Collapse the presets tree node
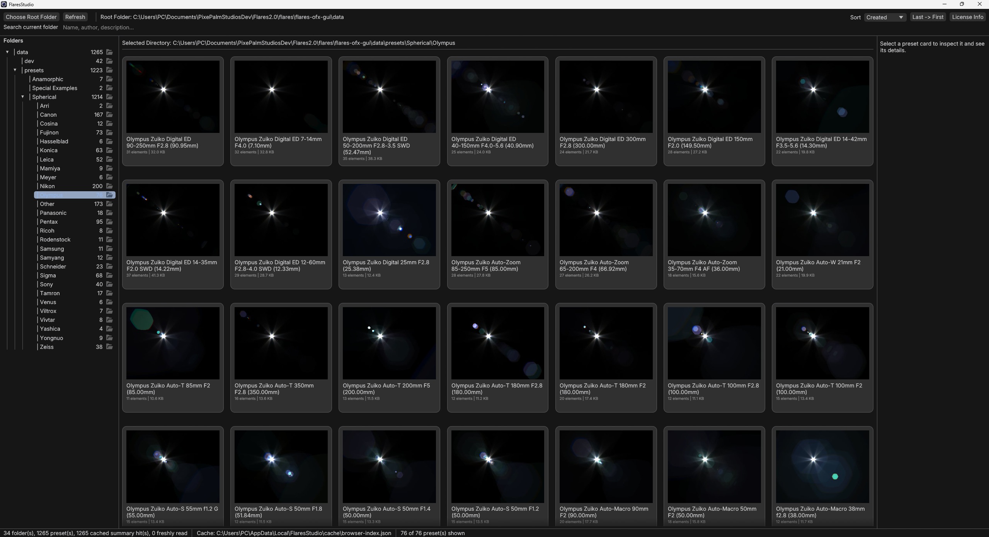 15,70
